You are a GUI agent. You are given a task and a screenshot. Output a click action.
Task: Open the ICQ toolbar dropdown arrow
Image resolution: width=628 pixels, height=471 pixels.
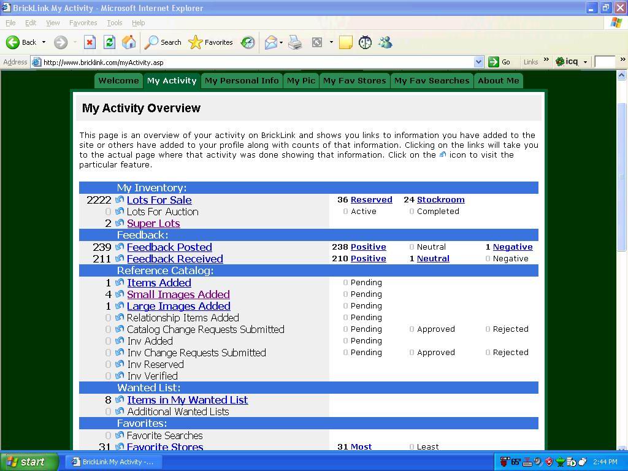tap(585, 62)
